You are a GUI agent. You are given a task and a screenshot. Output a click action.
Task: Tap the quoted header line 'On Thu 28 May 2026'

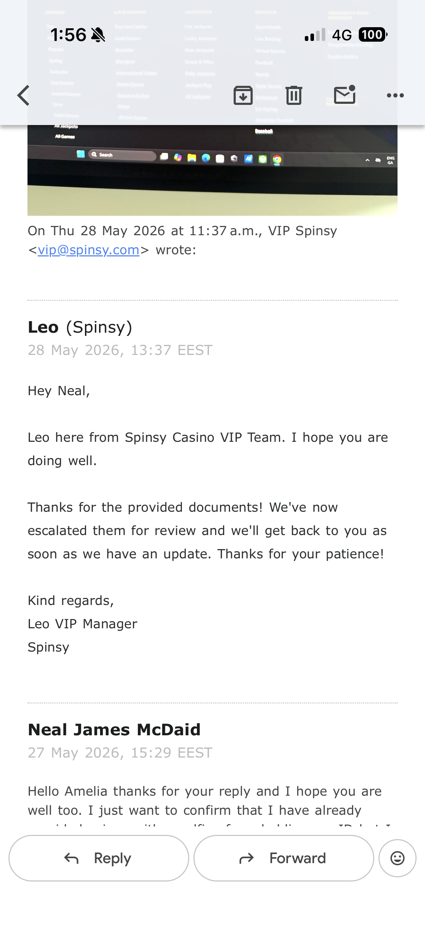tap(182, 231)
